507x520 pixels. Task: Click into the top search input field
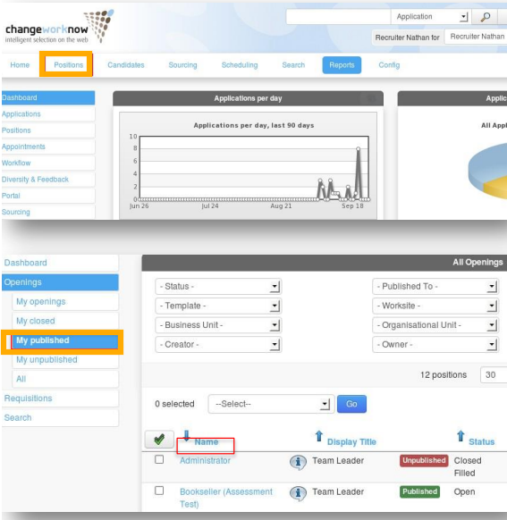[338, 17]
